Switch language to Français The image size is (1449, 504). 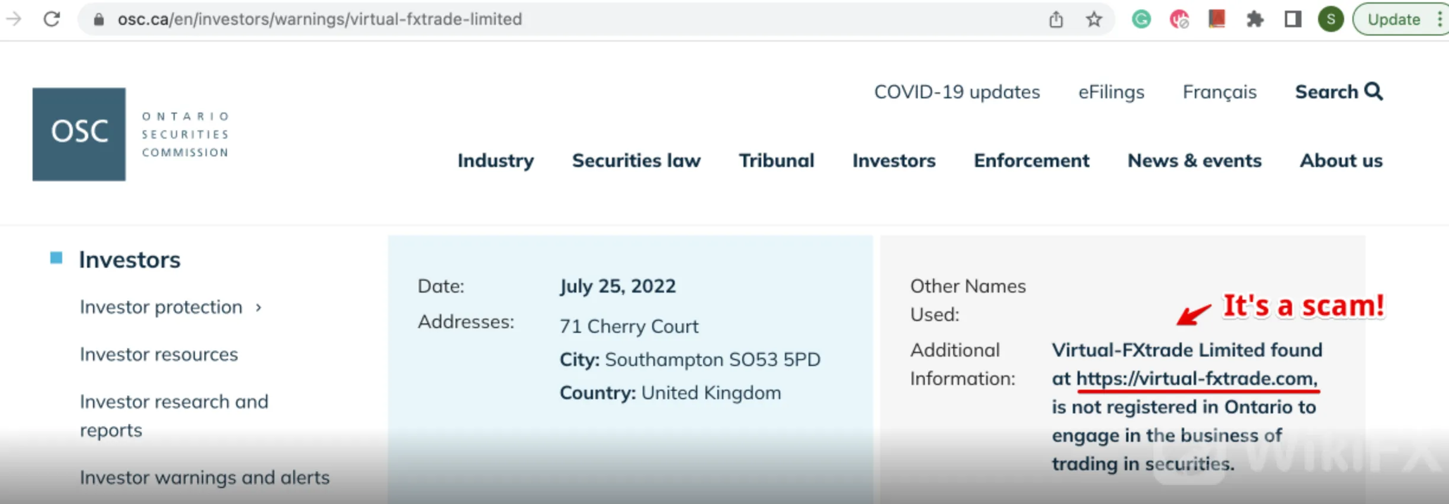click(x=1219, y=92)
